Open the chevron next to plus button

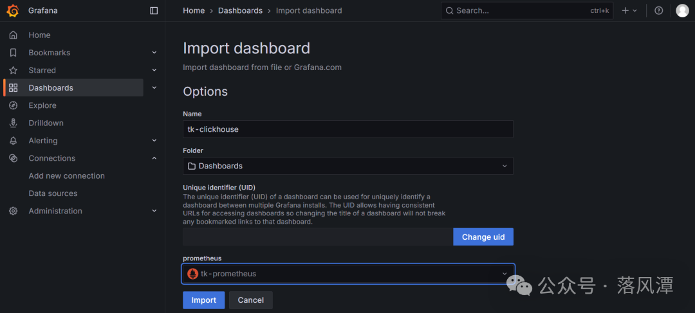coord(635,11)
